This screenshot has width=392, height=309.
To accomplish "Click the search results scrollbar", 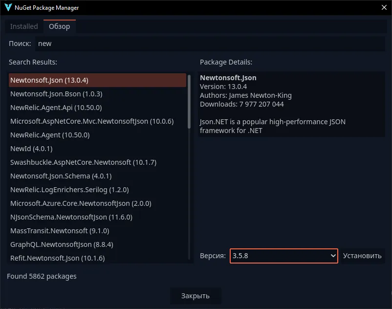I will point(189,103).
